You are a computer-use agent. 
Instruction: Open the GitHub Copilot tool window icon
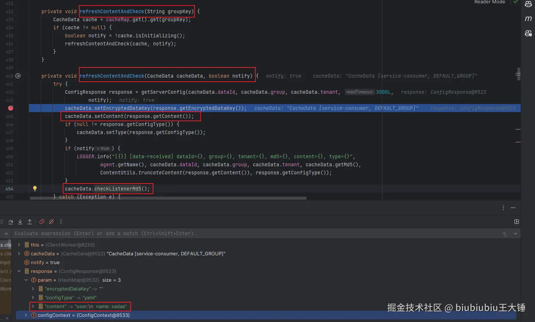click(528, 4)
